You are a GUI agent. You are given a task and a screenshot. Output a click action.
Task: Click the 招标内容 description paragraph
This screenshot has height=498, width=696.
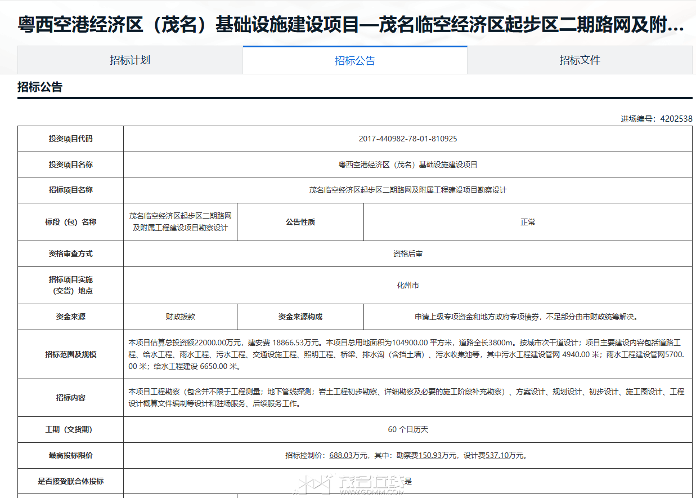tap(406, 397)
